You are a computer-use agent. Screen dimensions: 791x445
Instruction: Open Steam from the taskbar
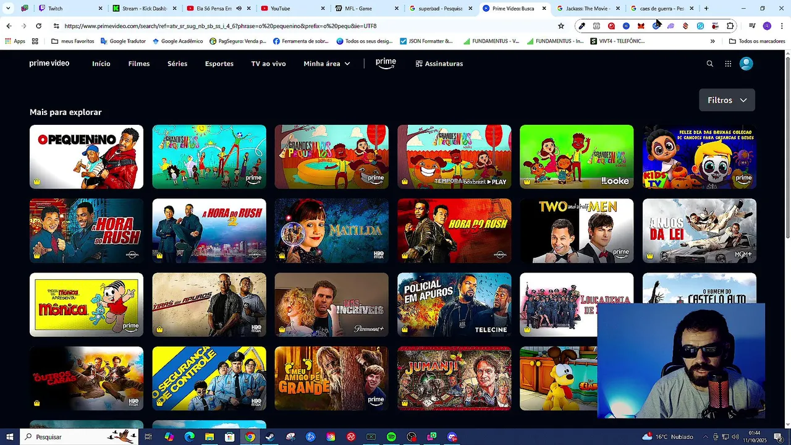270,437
